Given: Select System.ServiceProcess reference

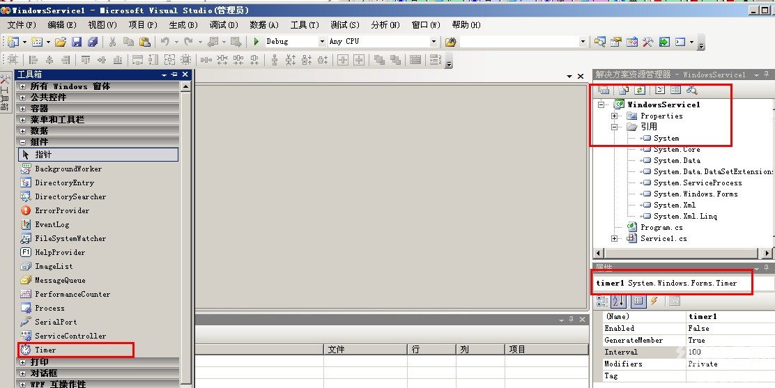Looking at the screenshot, I should pos(698,183).
